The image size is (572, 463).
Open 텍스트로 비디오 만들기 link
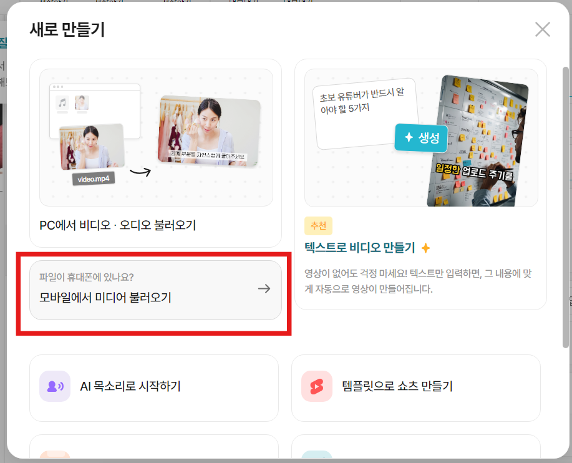(x=360, y=248)
